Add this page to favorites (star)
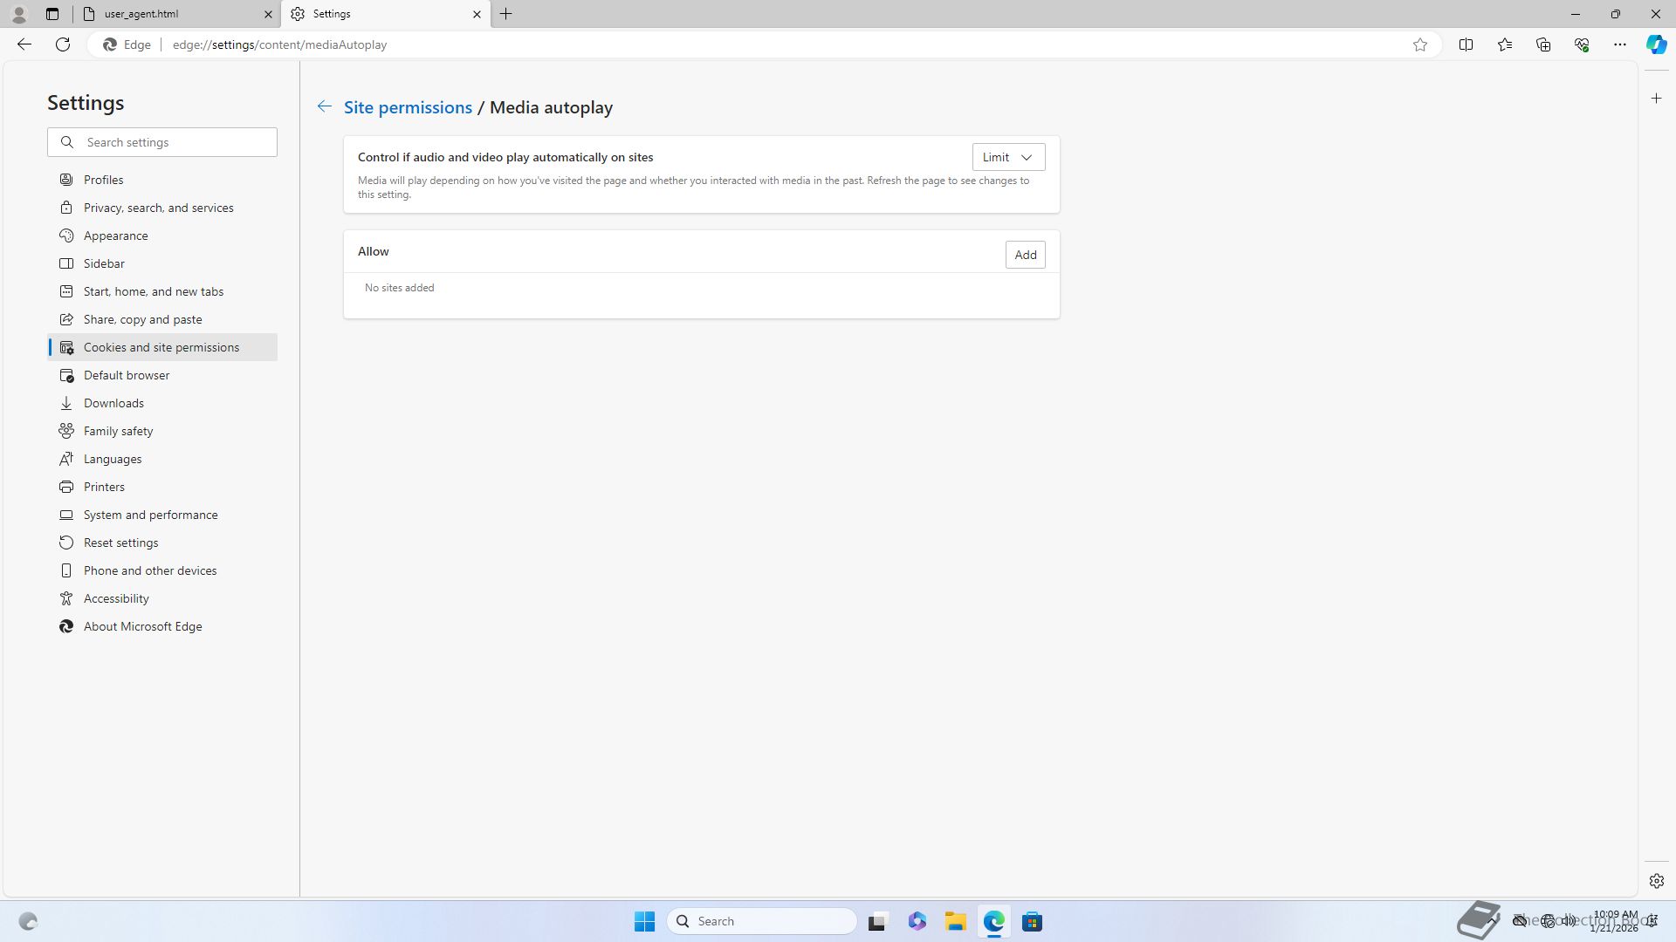Viewport: 1676px width, 942px height. point(1420,44)
